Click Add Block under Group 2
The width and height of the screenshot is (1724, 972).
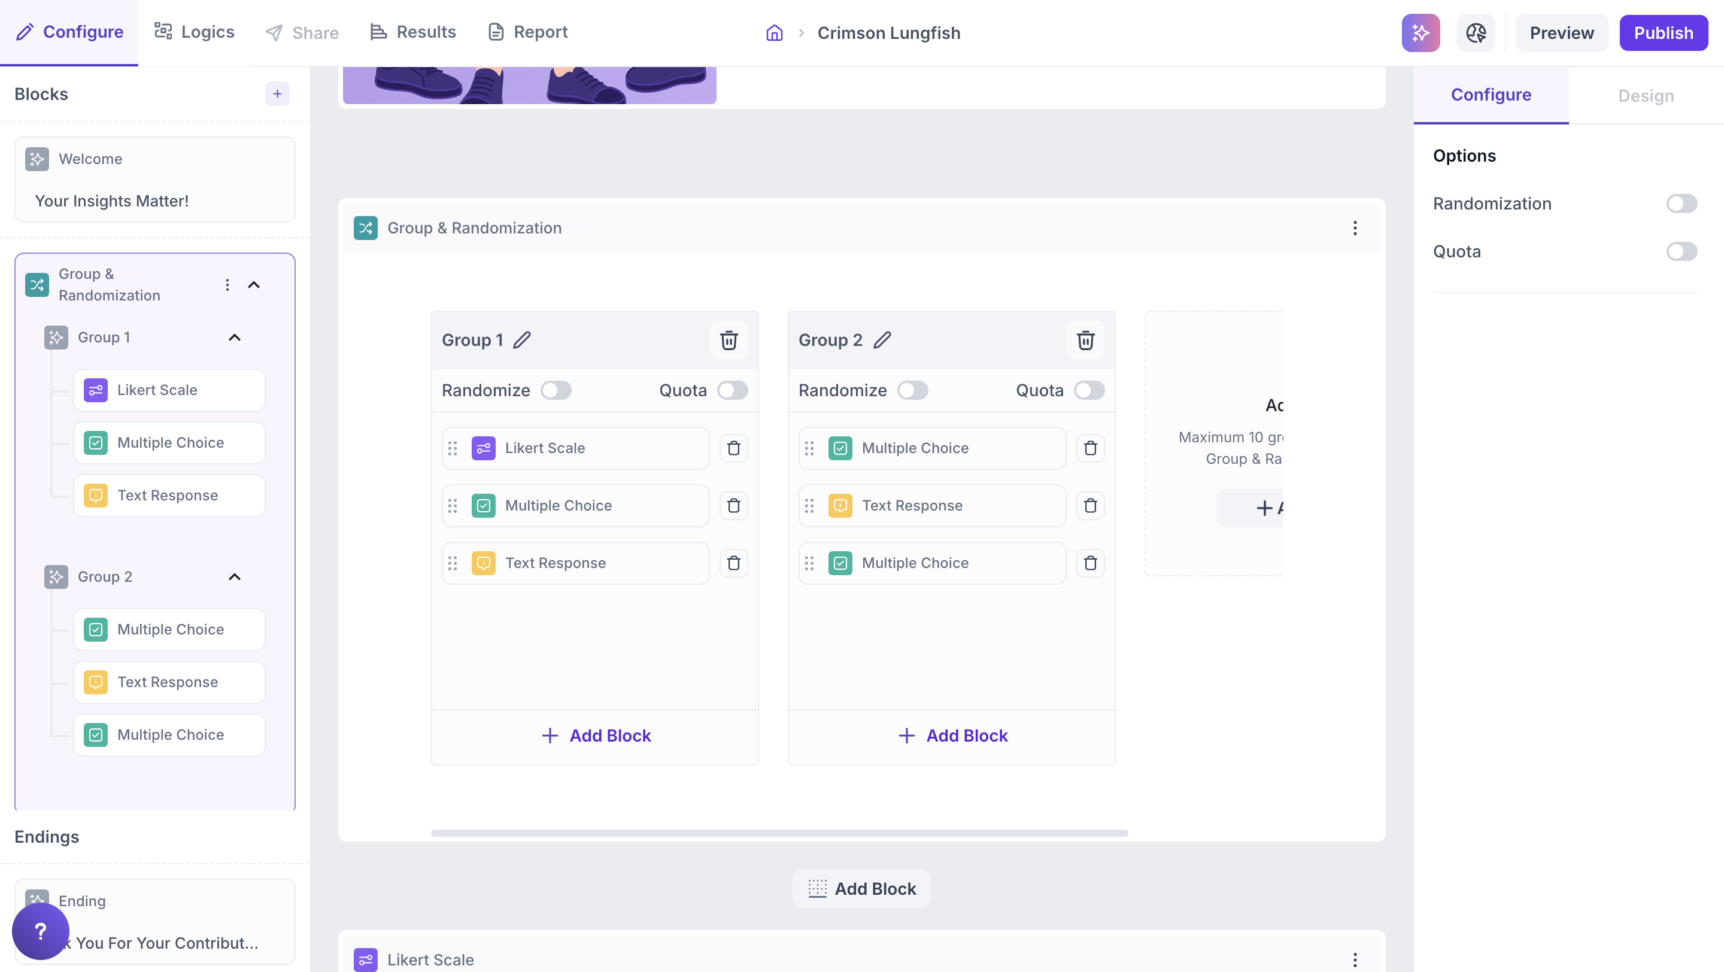tap(952, 735)
